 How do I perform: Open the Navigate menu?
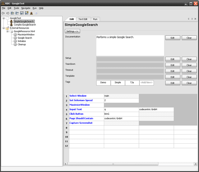(26, 8)
